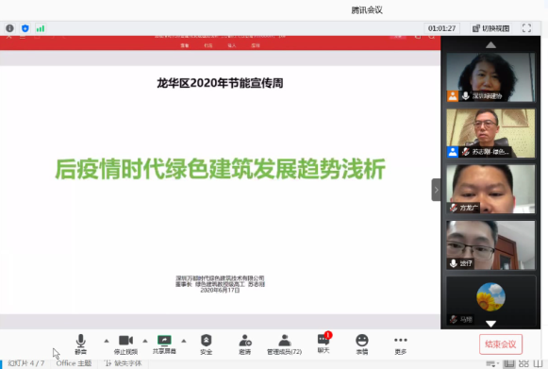Open the share screen option
This screenshot has width=548, height=369.
click(x=164, y=344)
